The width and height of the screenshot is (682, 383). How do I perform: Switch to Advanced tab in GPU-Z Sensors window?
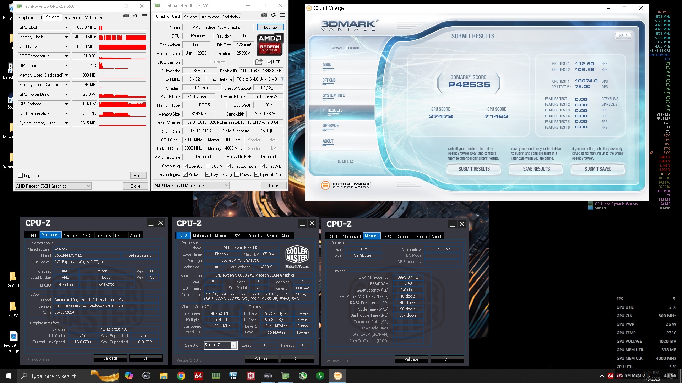click(x=72, y=17)
